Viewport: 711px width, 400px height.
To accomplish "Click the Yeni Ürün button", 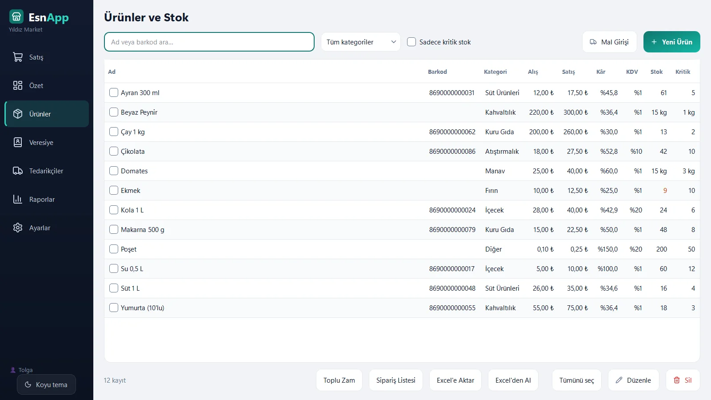I will (671, 42).
